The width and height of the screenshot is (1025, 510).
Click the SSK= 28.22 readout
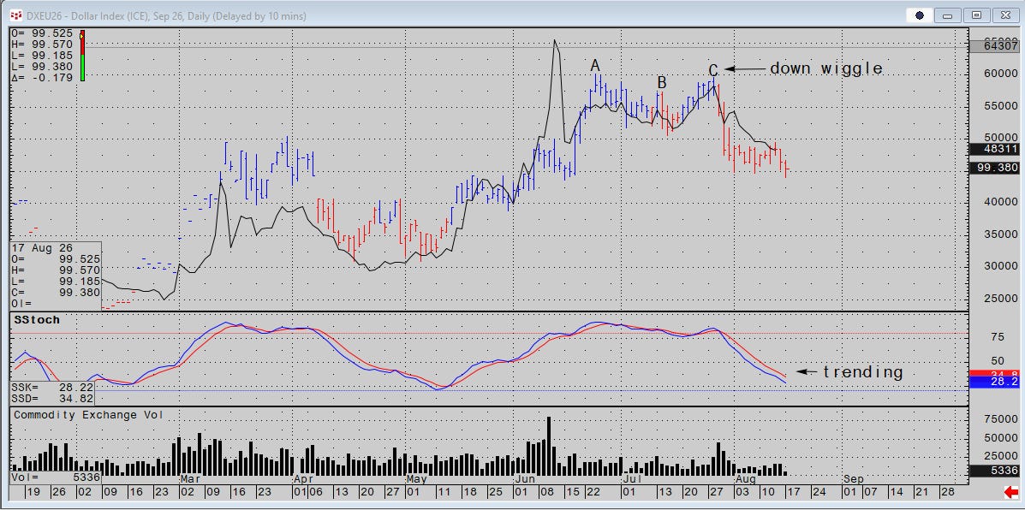(53, 387)
